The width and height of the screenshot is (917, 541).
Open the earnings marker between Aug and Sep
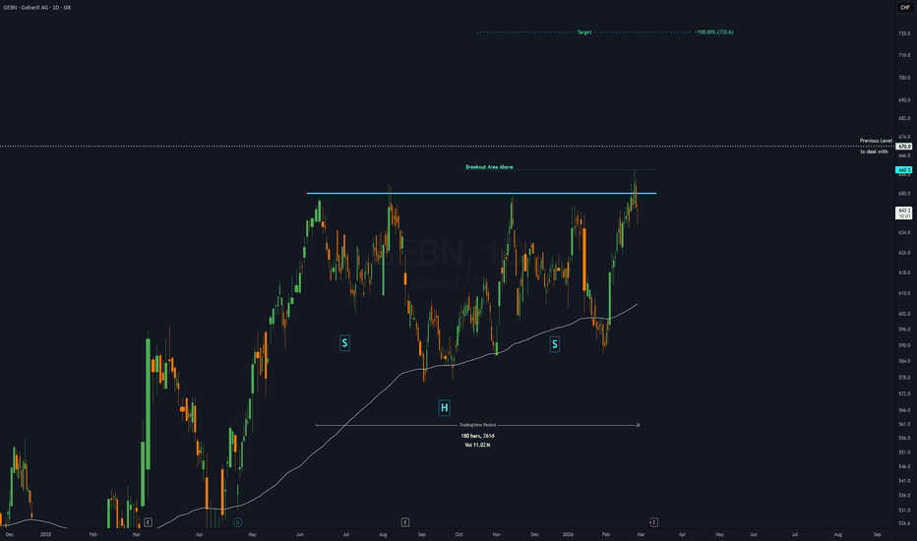click(x=404, y=522)
